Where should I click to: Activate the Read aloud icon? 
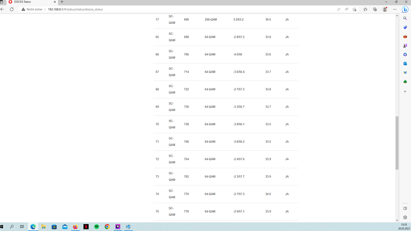tap(346, 9)
